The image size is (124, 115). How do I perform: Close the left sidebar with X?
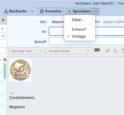tap(3, 20)
